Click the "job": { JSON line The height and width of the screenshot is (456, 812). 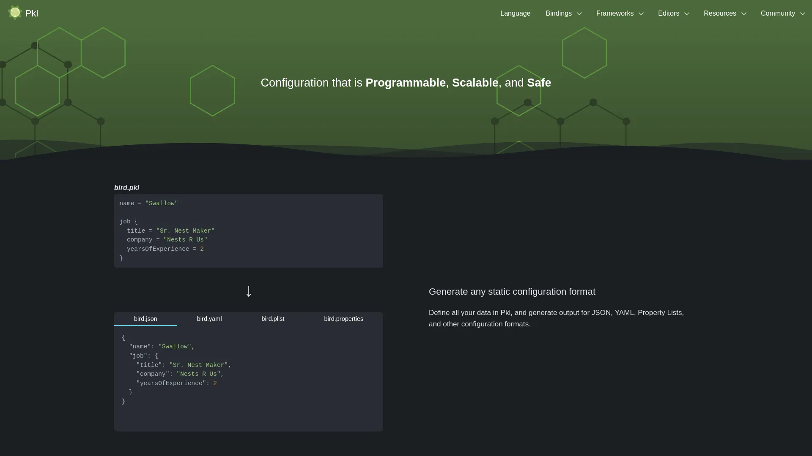click(x=143, y=356)
